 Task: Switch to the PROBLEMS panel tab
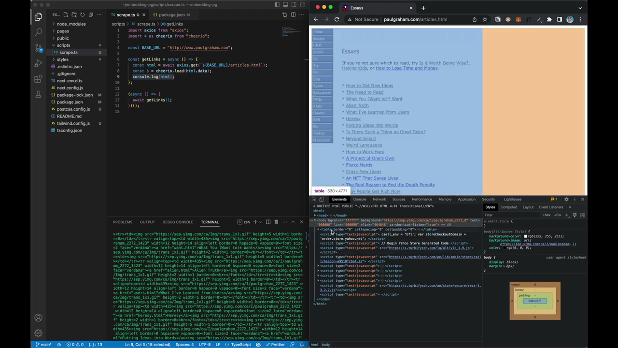123,222
